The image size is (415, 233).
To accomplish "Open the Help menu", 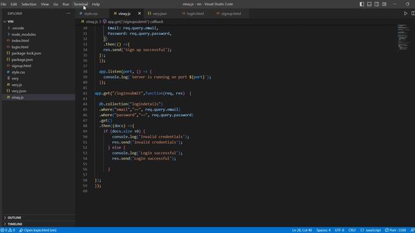I will [x=96, y=5].
